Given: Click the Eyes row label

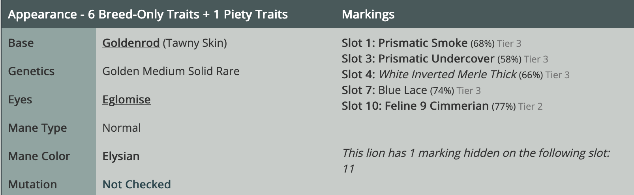Looking at the screenshot, I should [x=20, y=99].
